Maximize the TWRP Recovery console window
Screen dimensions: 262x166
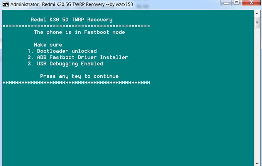click(236, 3)
